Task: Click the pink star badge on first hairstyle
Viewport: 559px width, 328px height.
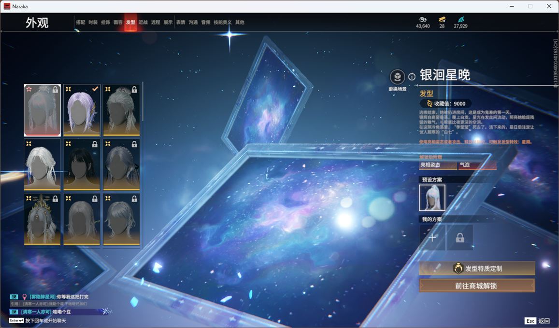Action: [29, 89]
